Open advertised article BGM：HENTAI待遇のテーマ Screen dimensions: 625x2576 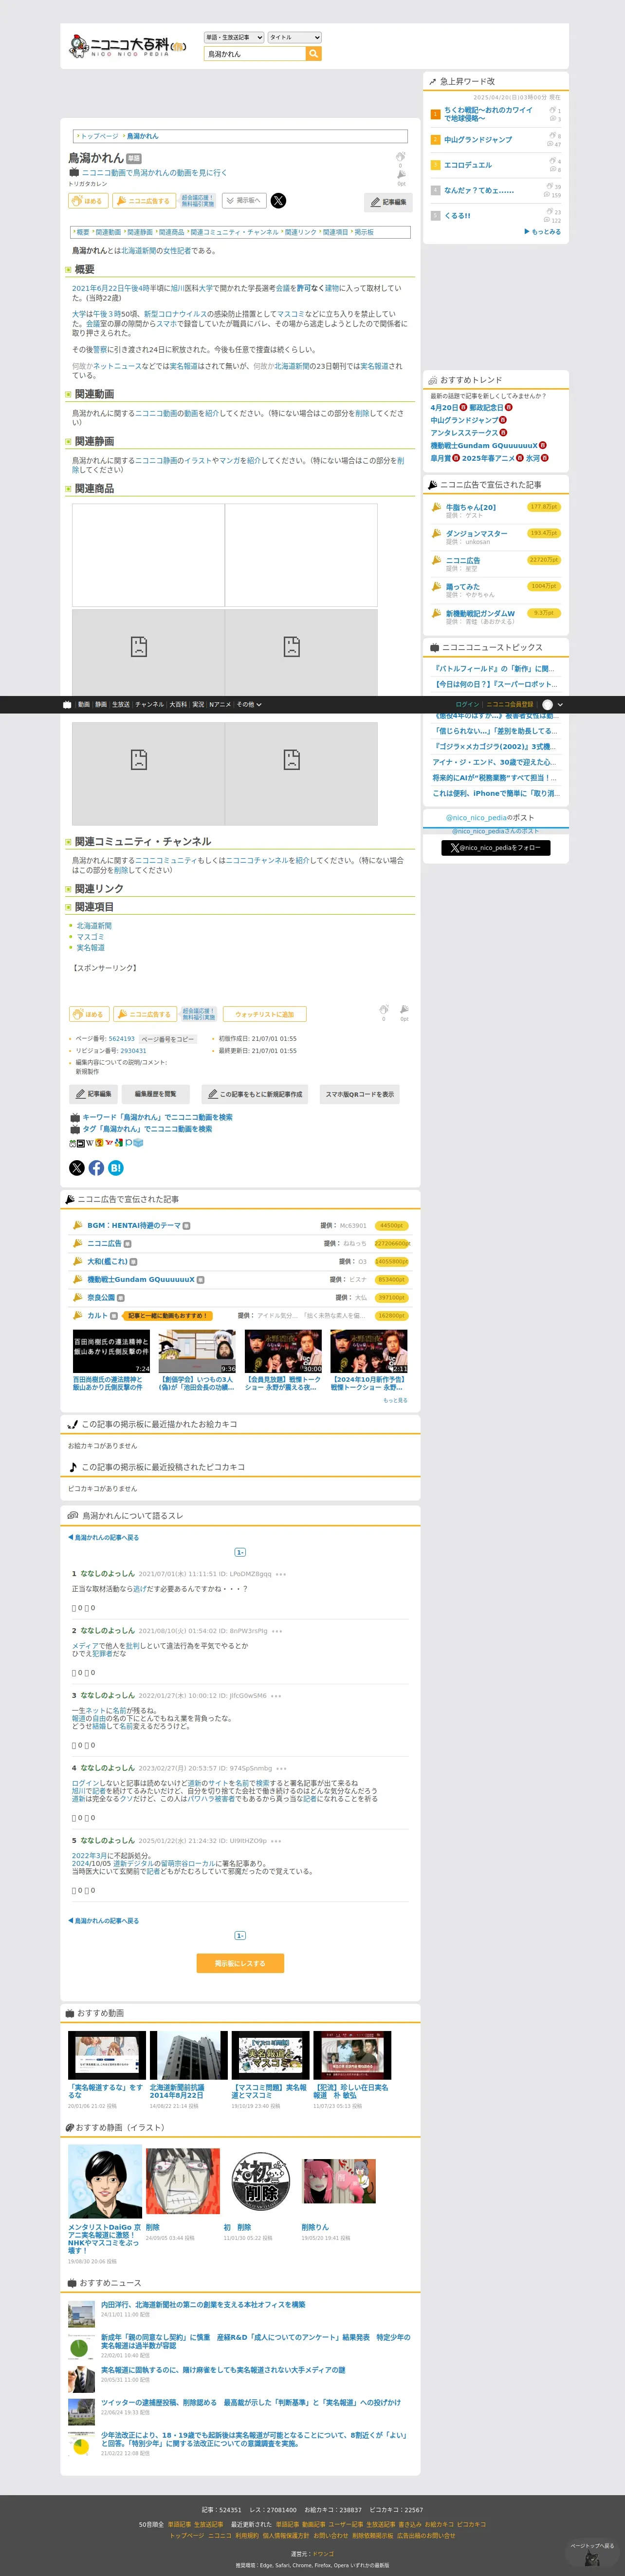133,1226
